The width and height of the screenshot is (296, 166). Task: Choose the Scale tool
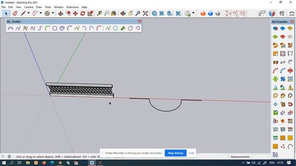click(90, 13)
